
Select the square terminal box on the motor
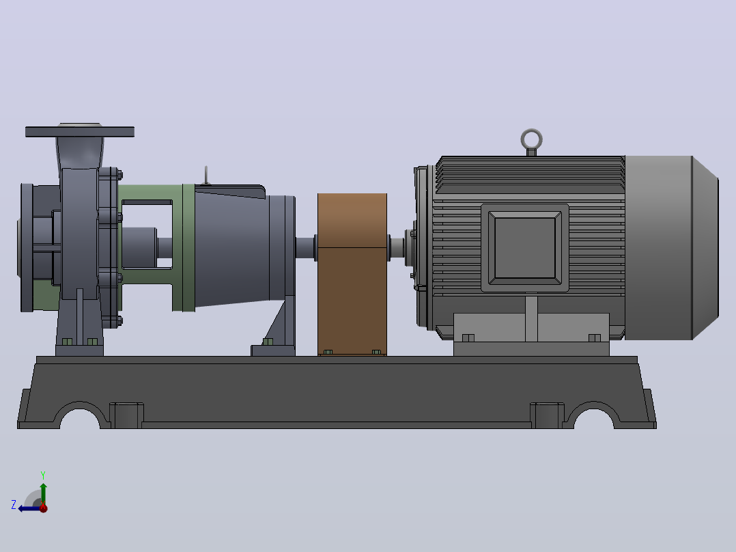tap(525, 247)
